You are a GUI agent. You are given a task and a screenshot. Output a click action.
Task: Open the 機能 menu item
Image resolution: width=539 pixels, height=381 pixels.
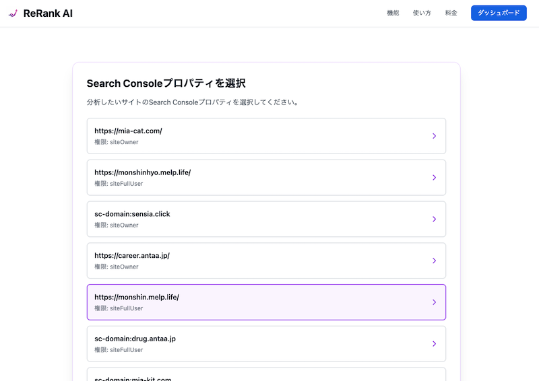393,13
